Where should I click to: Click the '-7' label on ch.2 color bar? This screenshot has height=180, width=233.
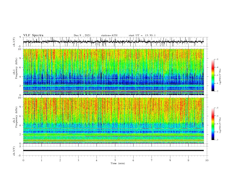point(217,140)
